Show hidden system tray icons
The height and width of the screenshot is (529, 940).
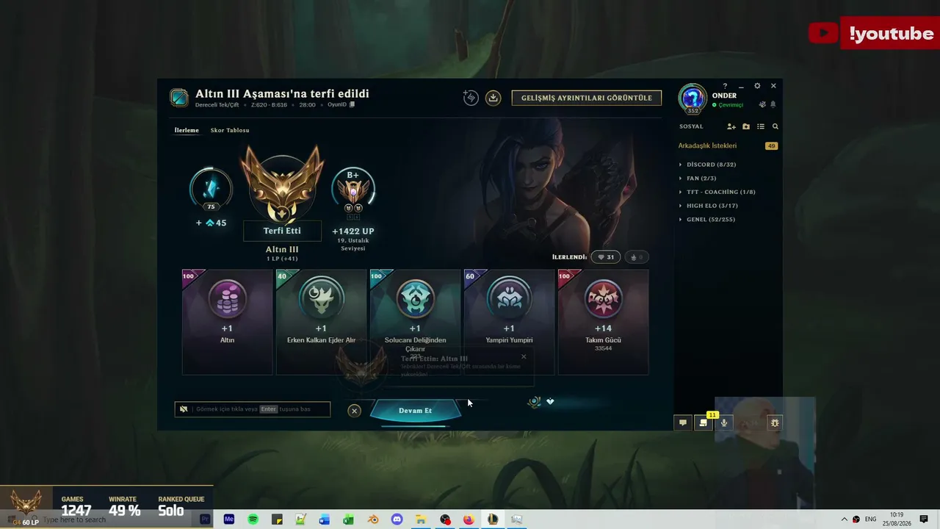[x=844, y=519]
